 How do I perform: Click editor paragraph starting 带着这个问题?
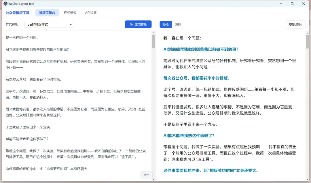(76, 154)
